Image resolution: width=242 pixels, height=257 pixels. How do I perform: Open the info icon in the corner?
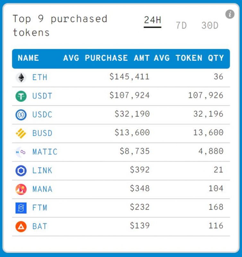click(x=230, y=14)
